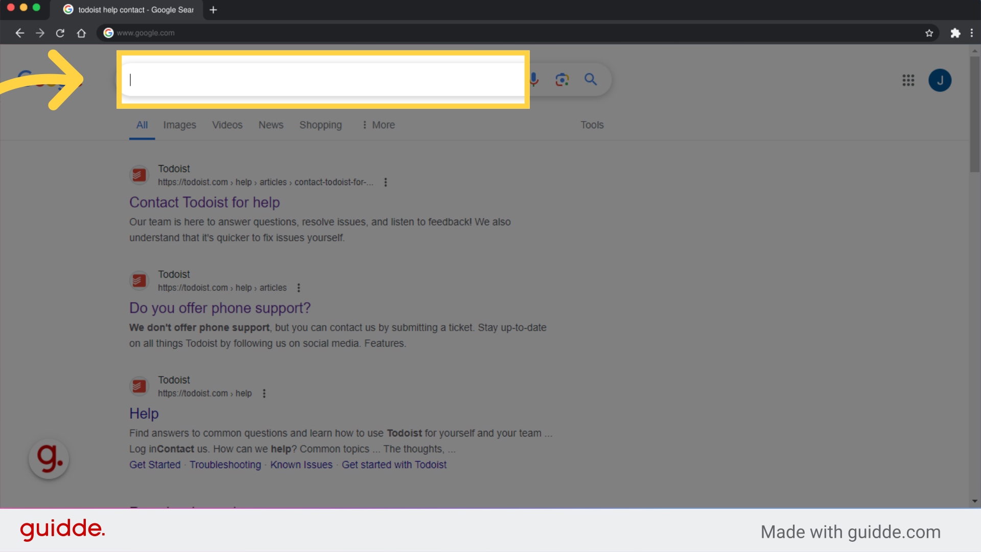Open the three-dot menu beside Contact Todoist result
This screenshot has width=981, height=552.
pos(385,182)
